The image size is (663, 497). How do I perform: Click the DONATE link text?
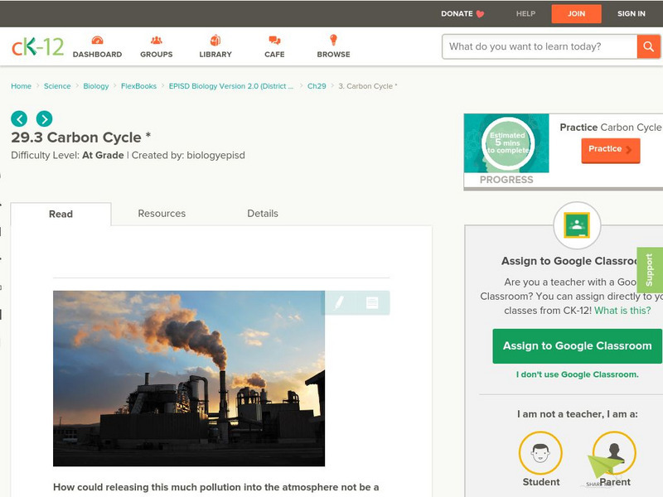(457, 14)
